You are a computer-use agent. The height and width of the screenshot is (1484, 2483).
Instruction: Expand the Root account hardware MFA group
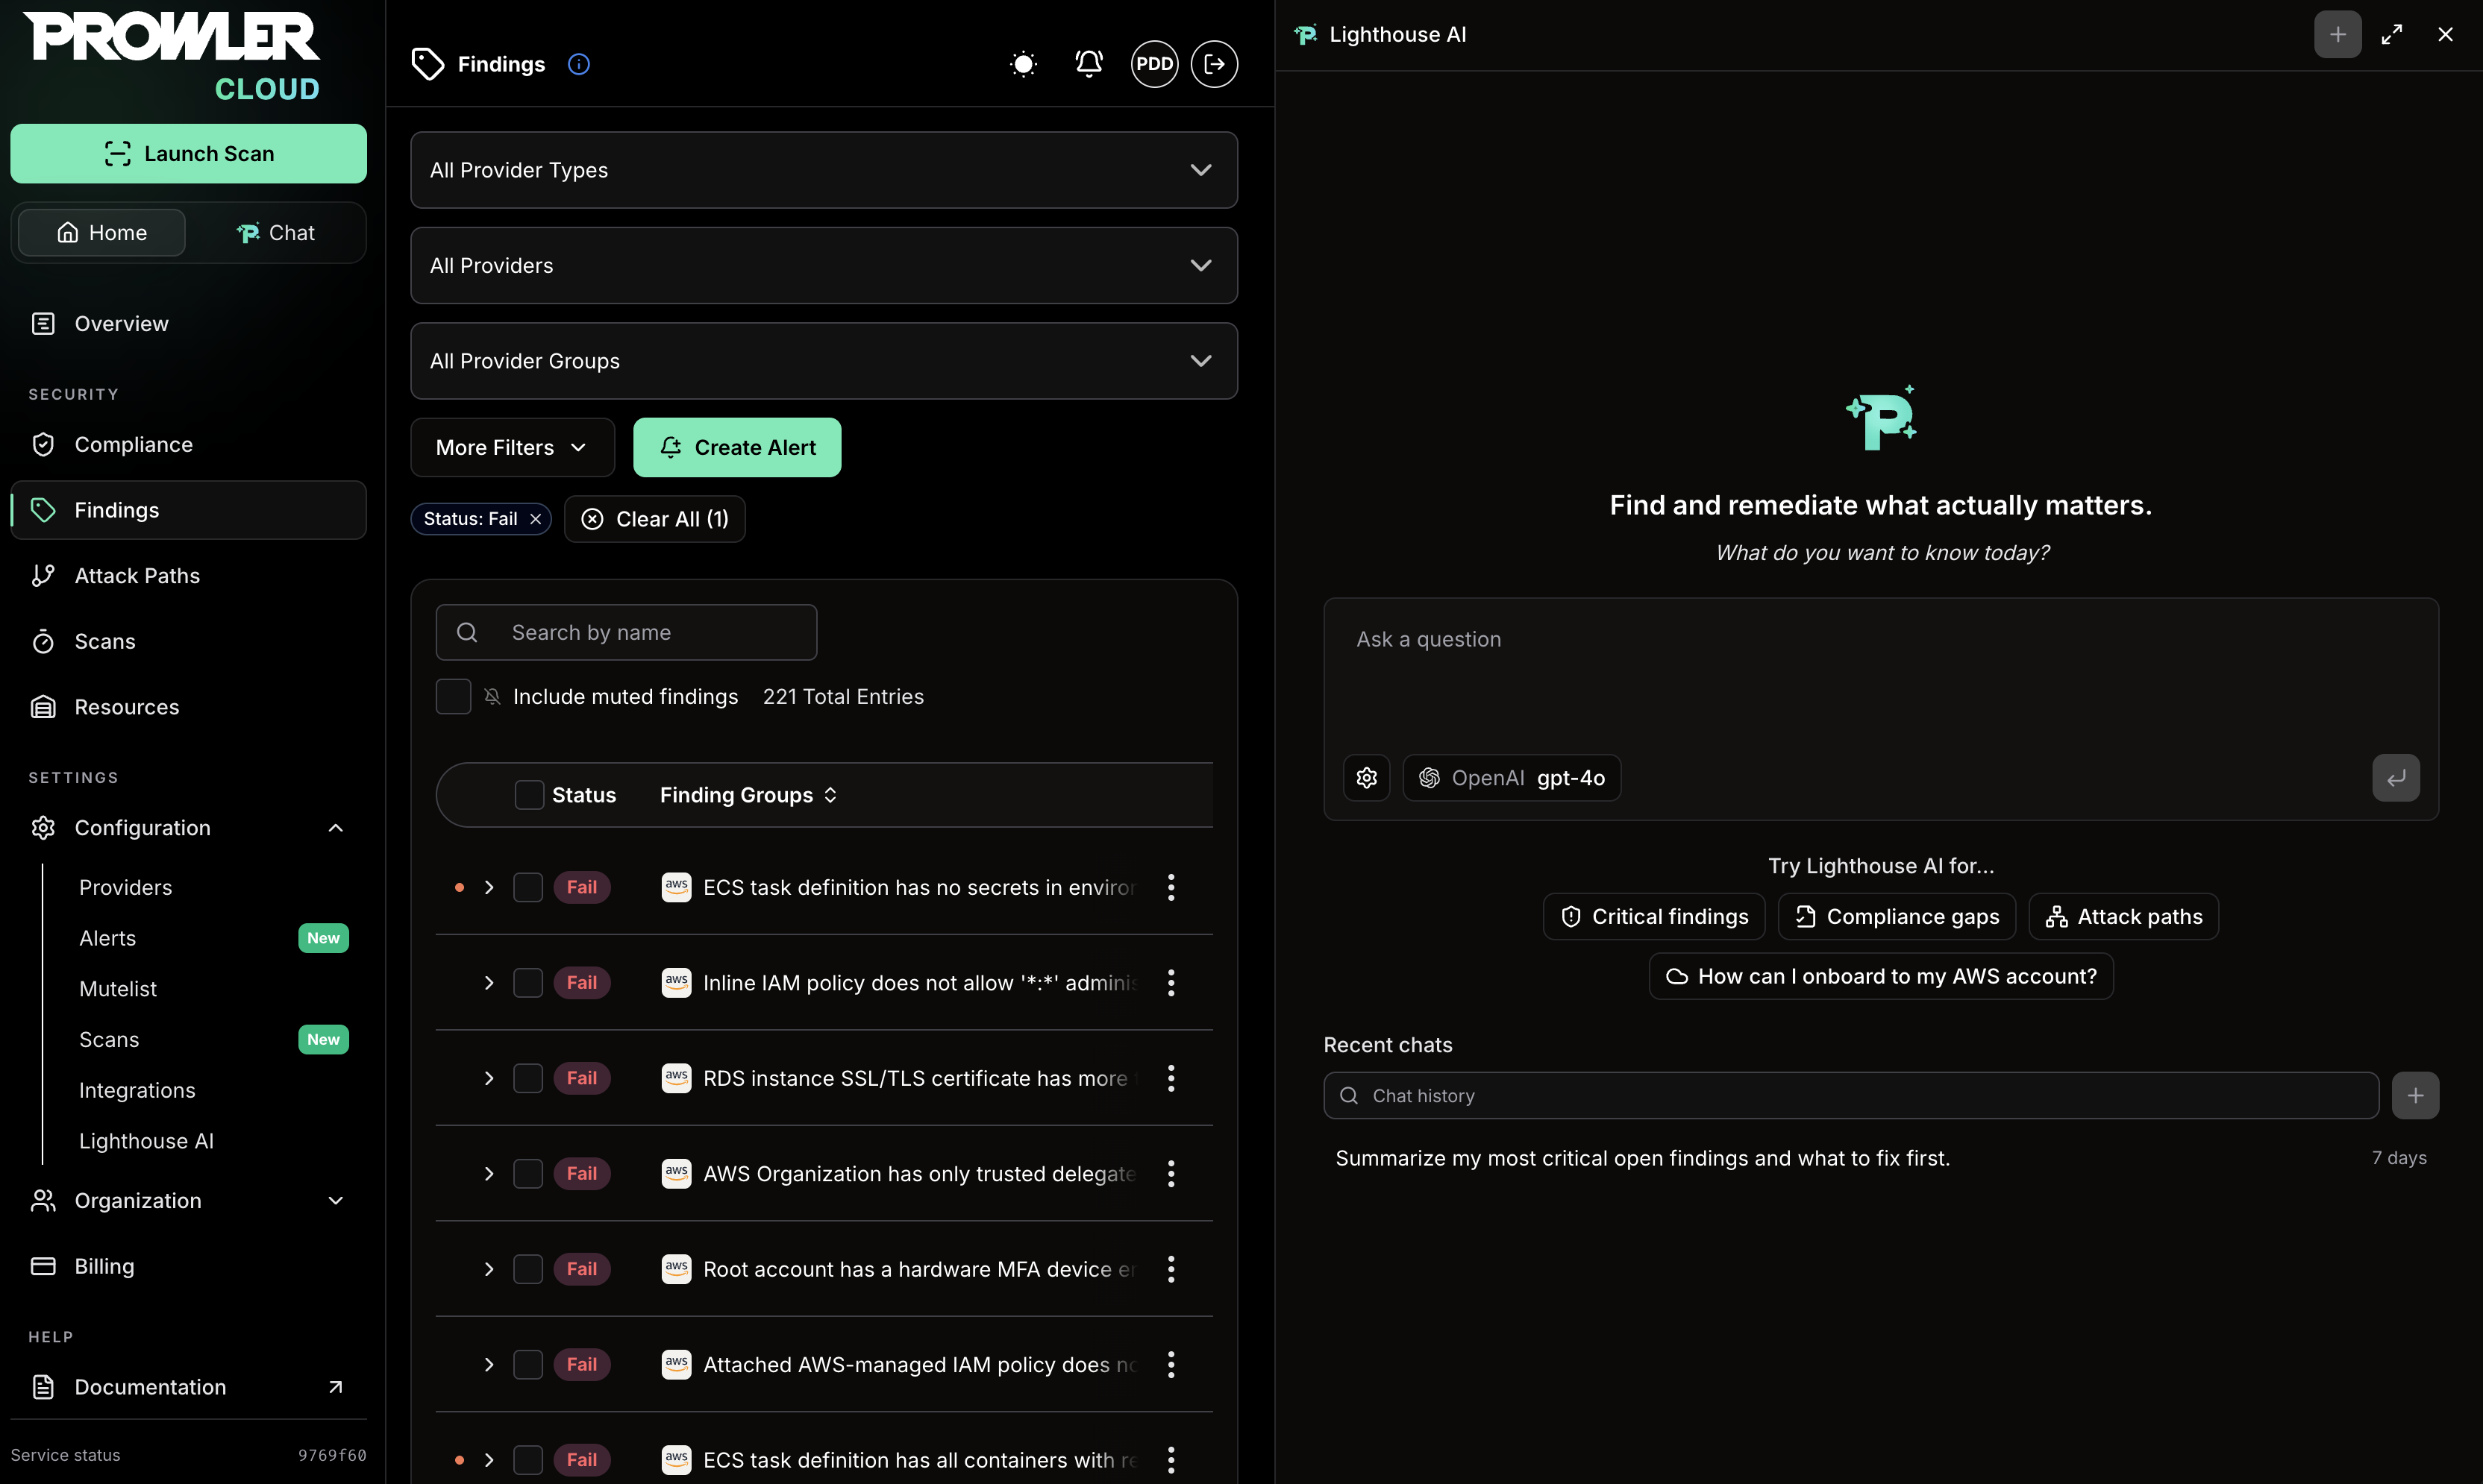(x=489, y=1269)
